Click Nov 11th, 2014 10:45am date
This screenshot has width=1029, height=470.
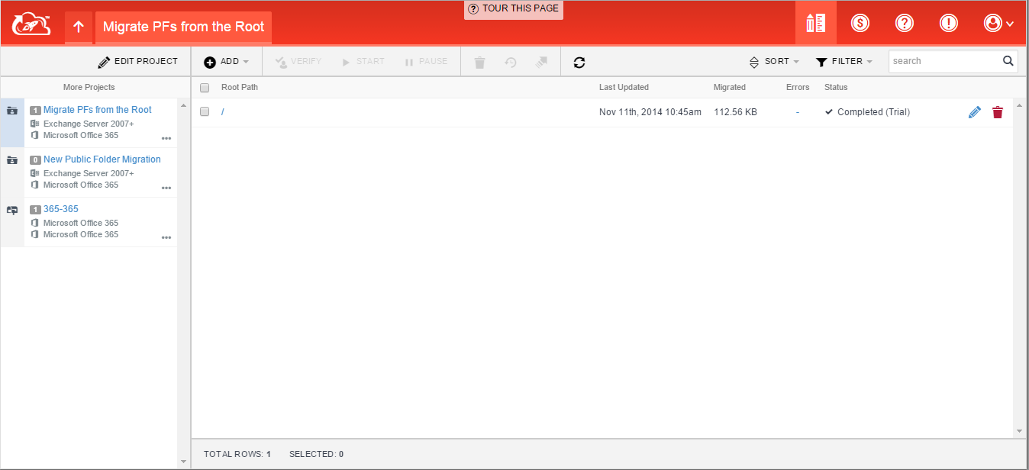tap(650, 112)
